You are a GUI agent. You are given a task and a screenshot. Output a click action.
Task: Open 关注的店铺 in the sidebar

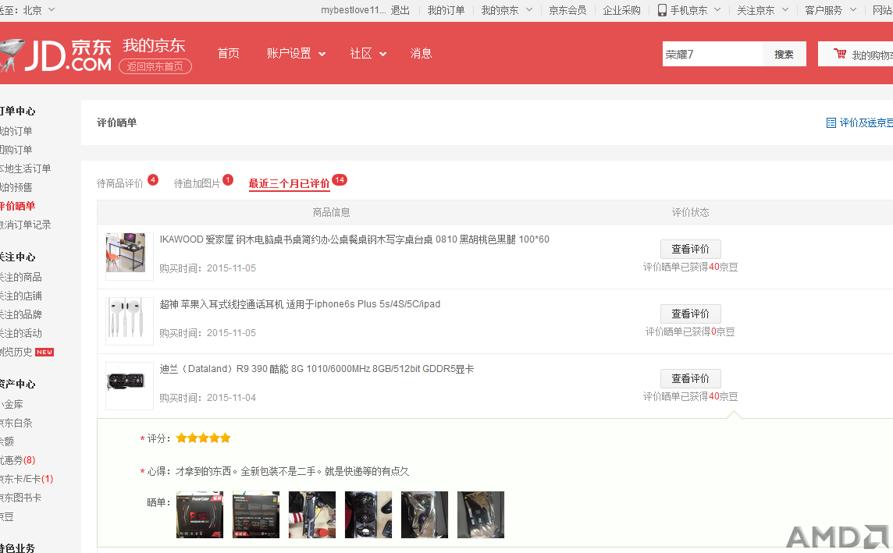click(x=21, y=296)
